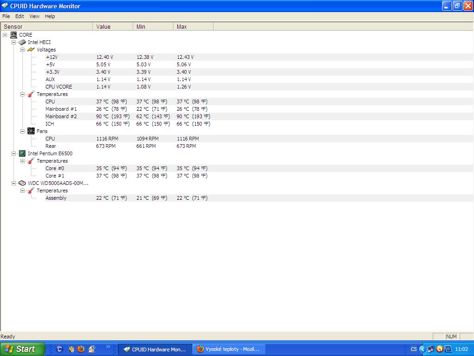Click the +12V min 12.38 V value
The image size is (474, 356).
pyautogui.click(x=145, y=57)
